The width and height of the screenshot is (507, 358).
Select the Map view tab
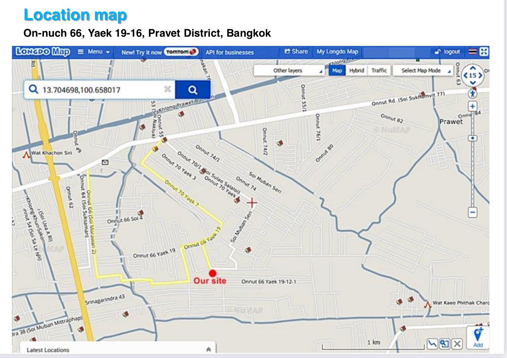(337, 70)
